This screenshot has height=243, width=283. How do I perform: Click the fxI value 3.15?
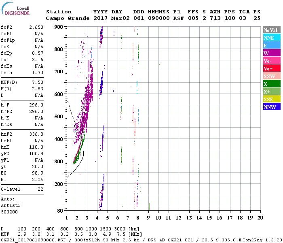(38, 60)
